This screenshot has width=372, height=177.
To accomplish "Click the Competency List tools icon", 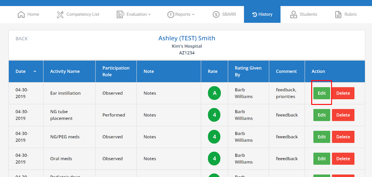I will (60, 14).
